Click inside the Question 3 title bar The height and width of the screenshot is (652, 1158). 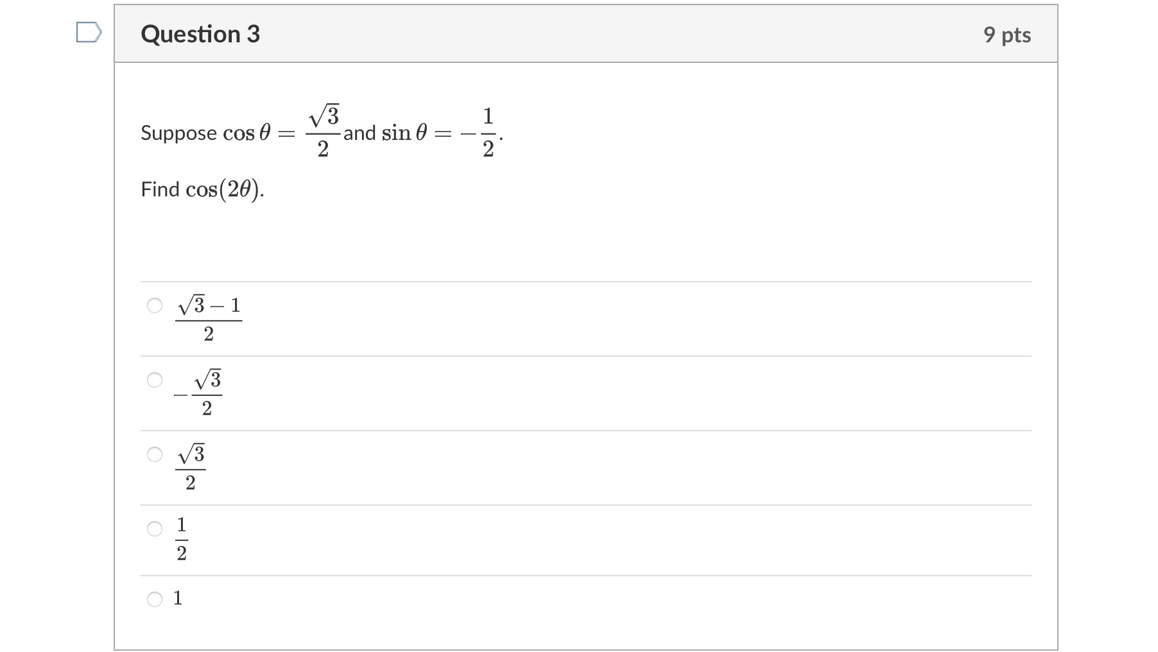click(449, 34)
